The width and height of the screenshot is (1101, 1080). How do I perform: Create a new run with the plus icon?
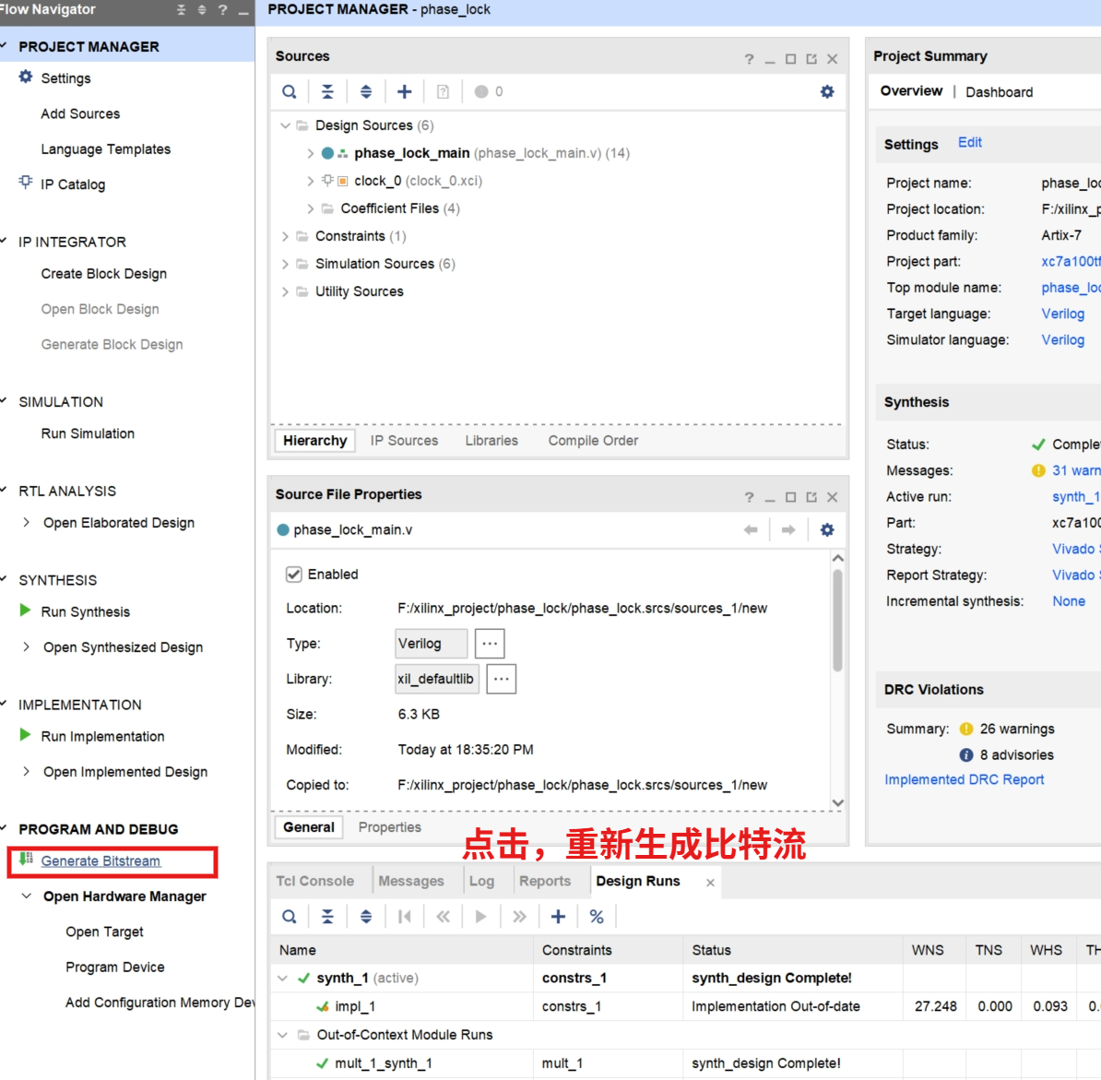tap(558, 917)
